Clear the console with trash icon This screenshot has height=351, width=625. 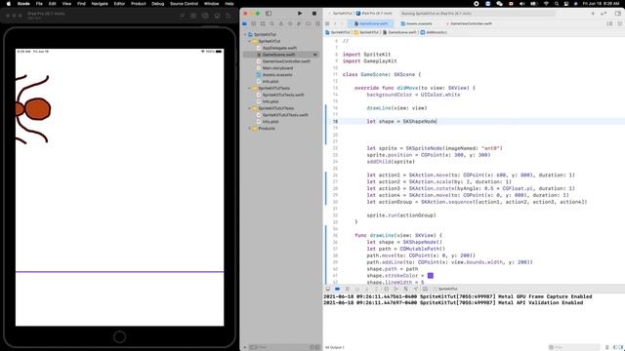[607, 347]
